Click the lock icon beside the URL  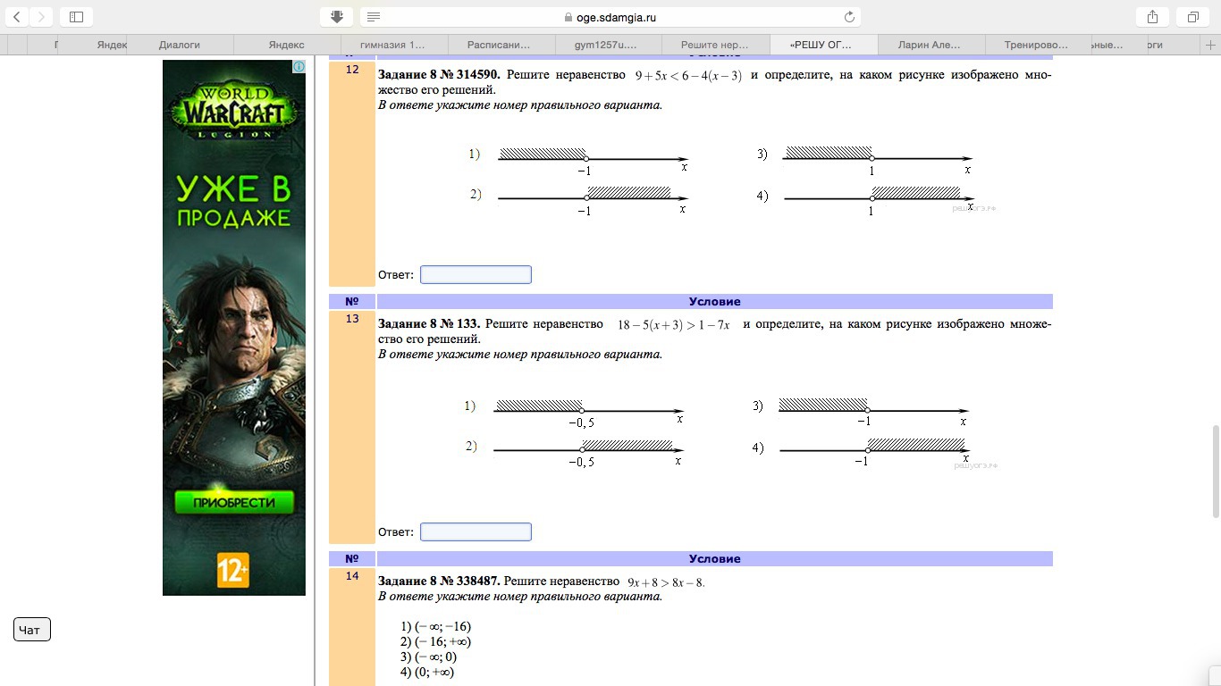(568, 17)
